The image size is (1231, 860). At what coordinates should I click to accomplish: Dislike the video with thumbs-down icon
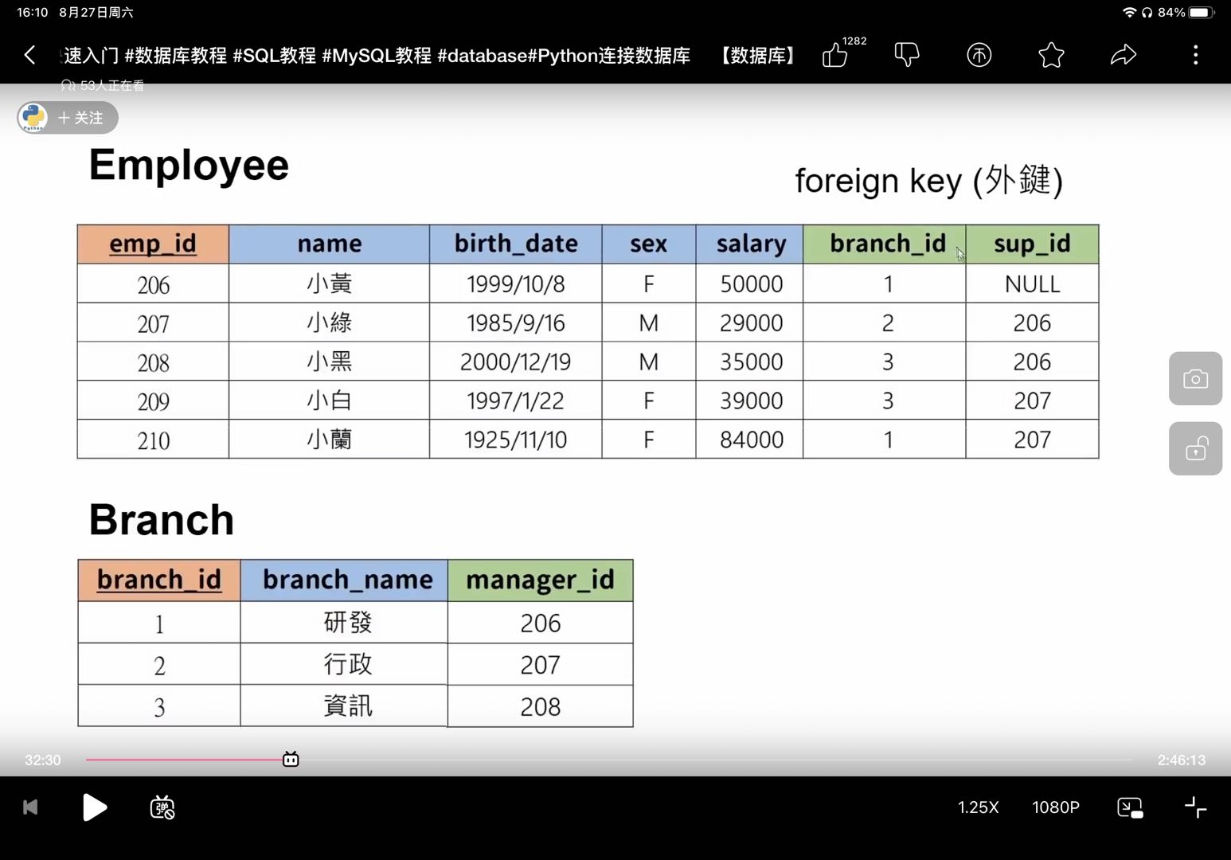[907, 55]
